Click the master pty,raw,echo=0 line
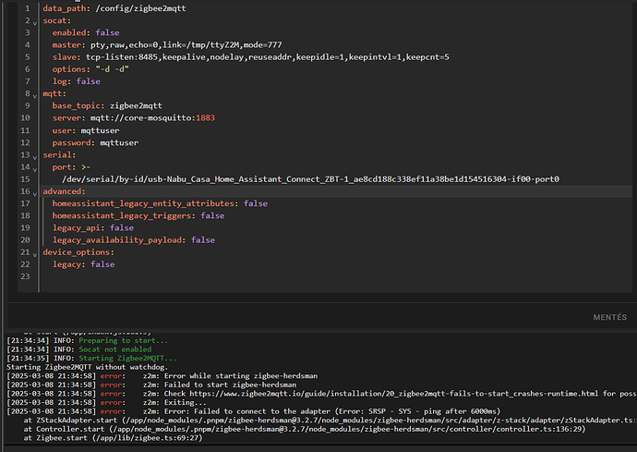 pyautogui.click(x=166, y=45)
